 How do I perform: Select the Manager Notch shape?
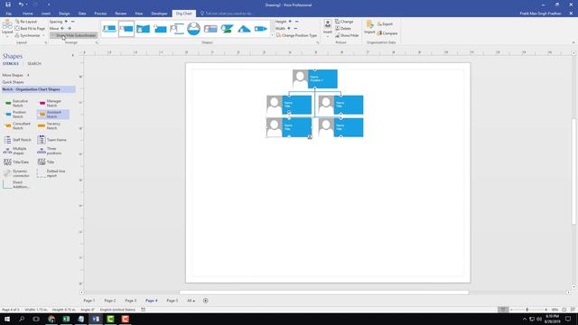coord(51,103)
